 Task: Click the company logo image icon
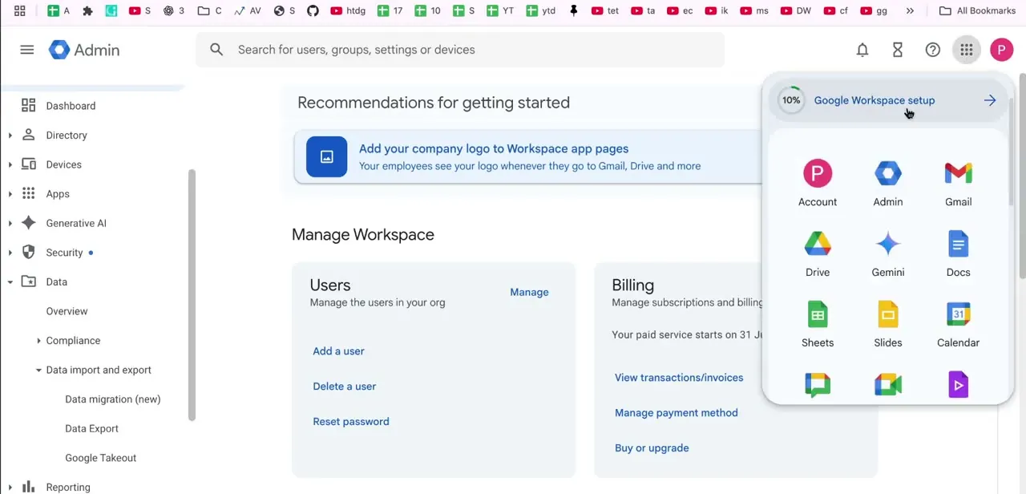coord(326,156)
